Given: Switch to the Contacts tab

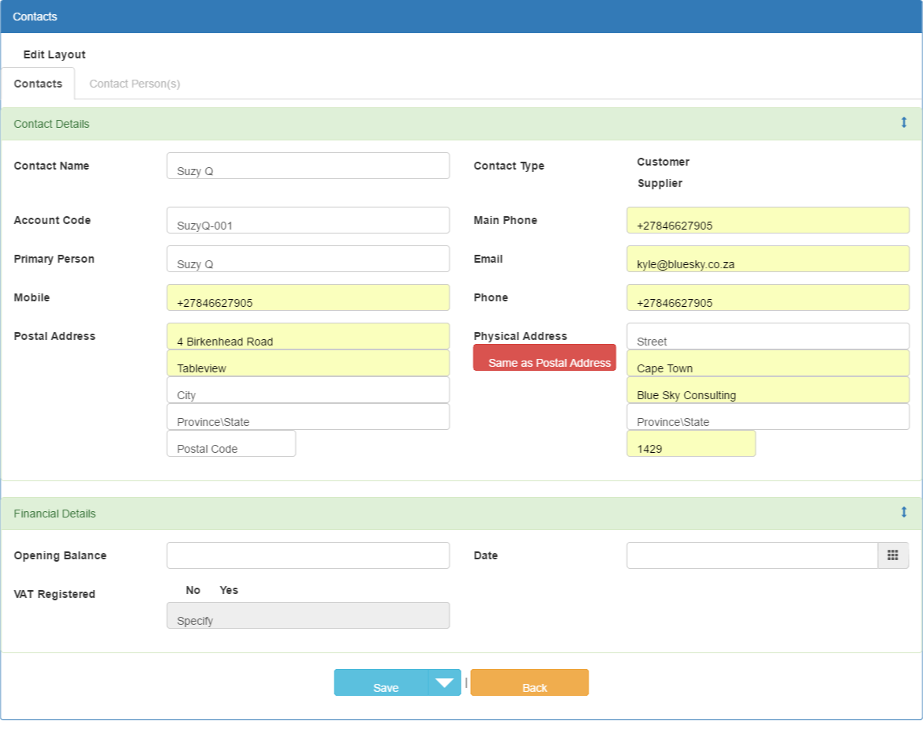Looking at the screenshot, I should pyautogui.click(x=38, y=84).
